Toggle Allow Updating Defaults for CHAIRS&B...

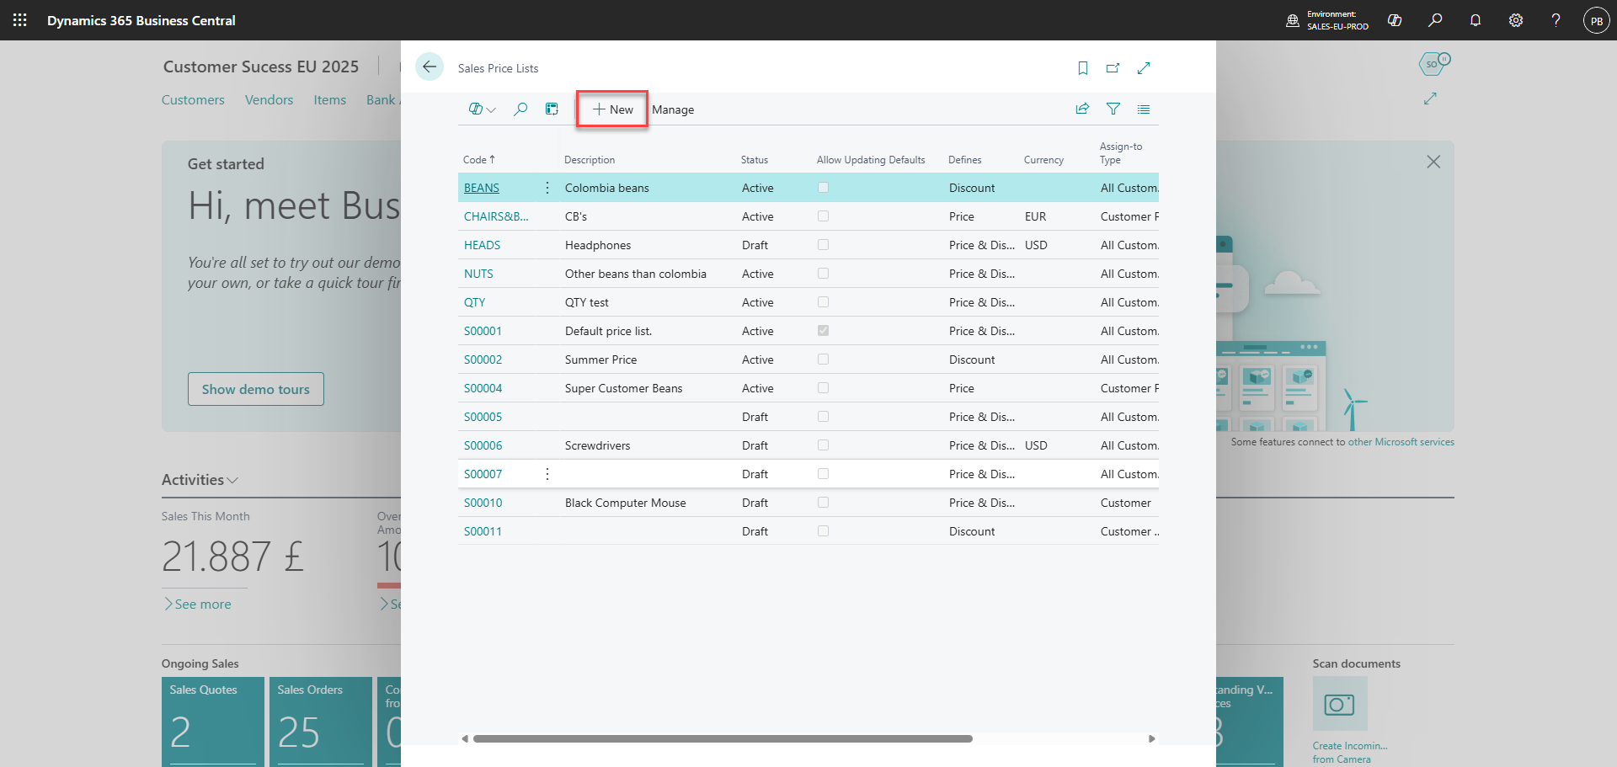(823, 216)
